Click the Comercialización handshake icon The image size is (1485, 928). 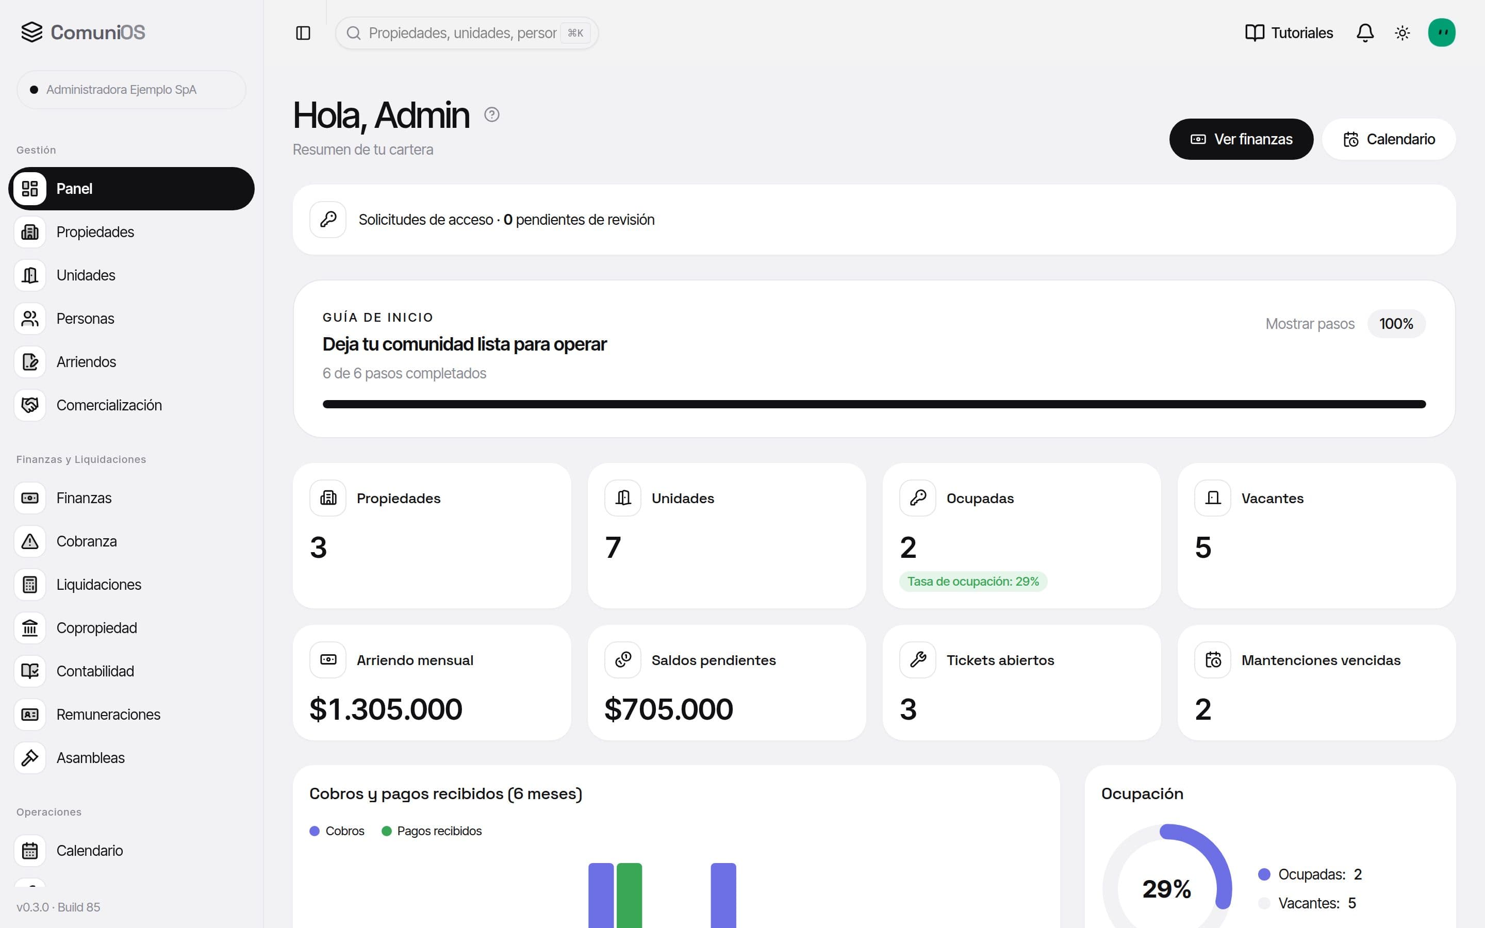coord(30,405)
